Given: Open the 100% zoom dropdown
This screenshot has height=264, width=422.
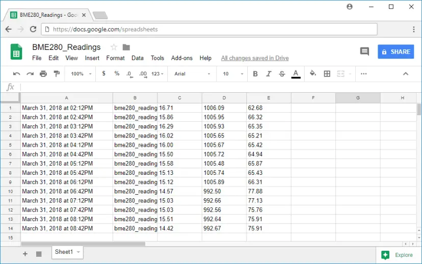Looking at the screenshot, I should point(81,74).
